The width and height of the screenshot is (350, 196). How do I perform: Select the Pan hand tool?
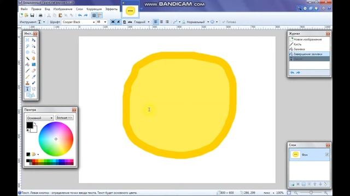[33, 58]
